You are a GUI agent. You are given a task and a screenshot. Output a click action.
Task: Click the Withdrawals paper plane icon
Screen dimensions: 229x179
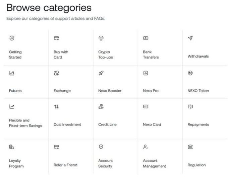tap(190, 38)
